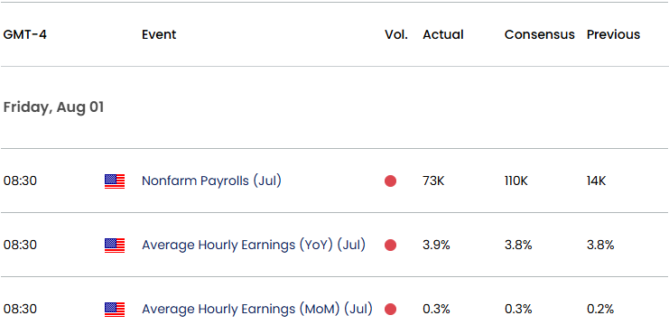
Task: Click the US flag beside Average Hourly Earnings (MoM)
Action: (115, 310)
